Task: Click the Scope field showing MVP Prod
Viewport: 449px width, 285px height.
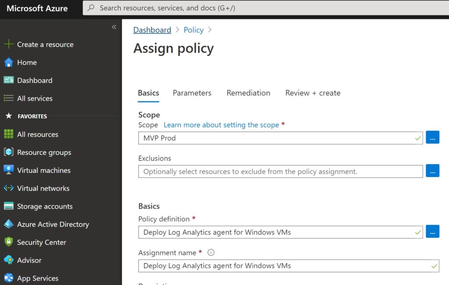Action: pos(280,138)
